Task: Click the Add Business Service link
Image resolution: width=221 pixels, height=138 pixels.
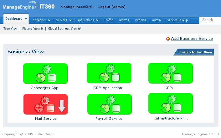Action: tap(192, 39)
